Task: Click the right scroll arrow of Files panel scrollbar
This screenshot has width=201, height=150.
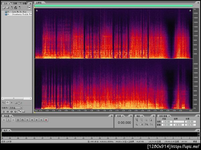Action: (x=30, y=98)
